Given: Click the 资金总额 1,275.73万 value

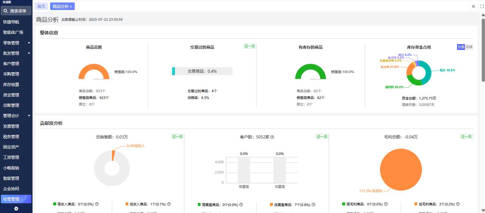Looking at the screenshot, I should pyautogui.click(x=419, y=98).
